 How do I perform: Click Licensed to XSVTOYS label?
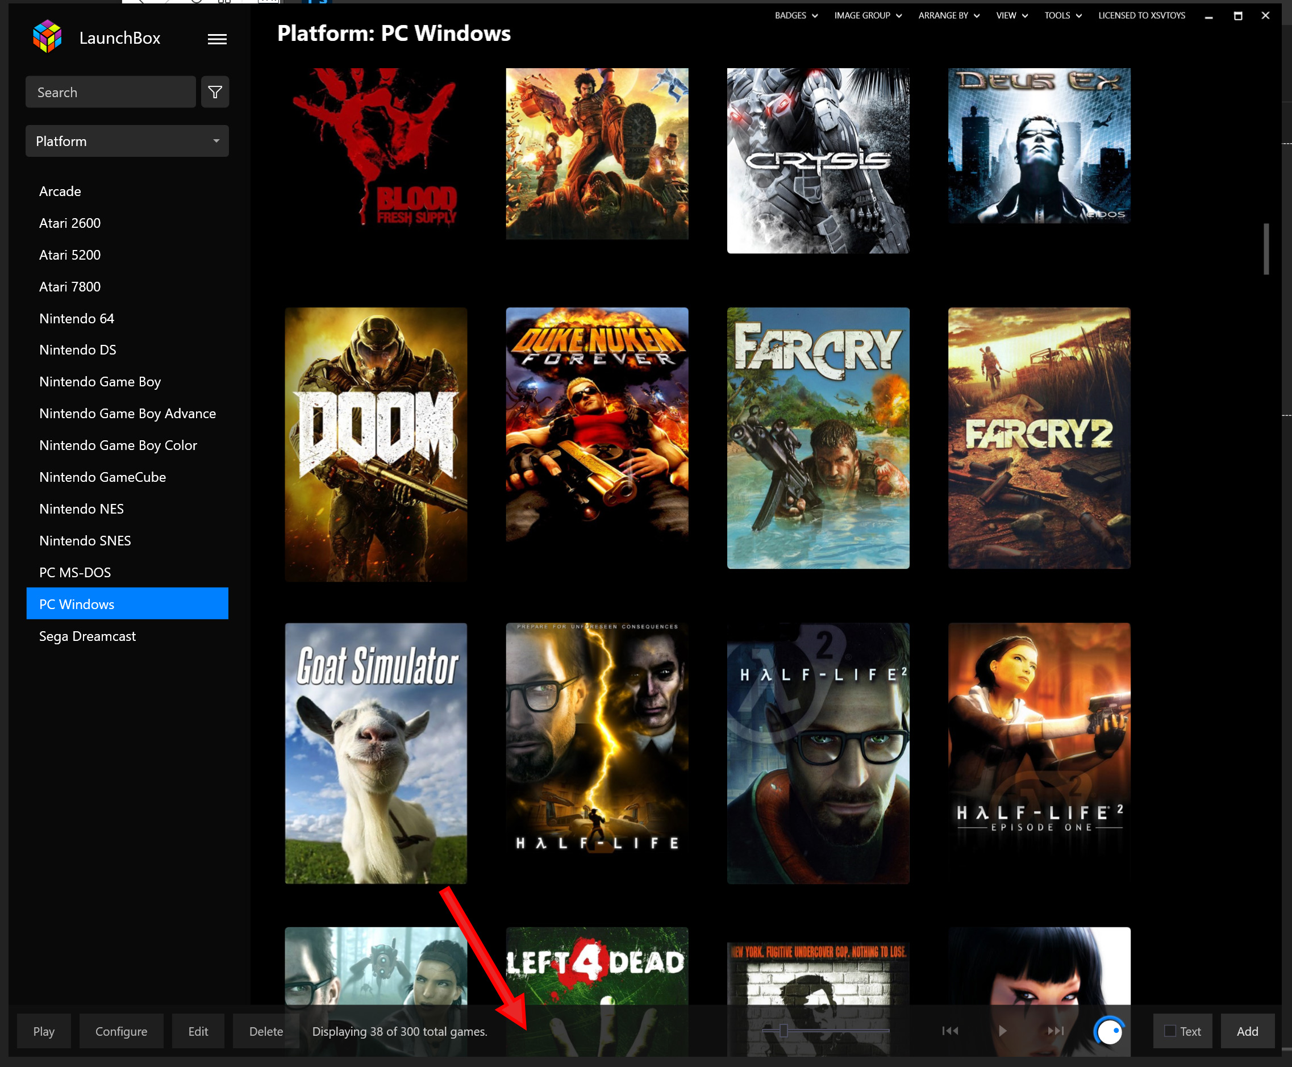[1141, 15]
